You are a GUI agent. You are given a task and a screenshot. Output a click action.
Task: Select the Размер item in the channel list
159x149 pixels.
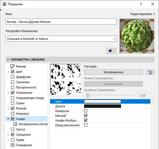pyautogui.click(x=21, y=66)
